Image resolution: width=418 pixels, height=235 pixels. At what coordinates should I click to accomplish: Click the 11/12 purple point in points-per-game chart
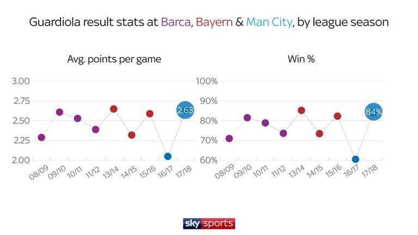click(95, 130)
